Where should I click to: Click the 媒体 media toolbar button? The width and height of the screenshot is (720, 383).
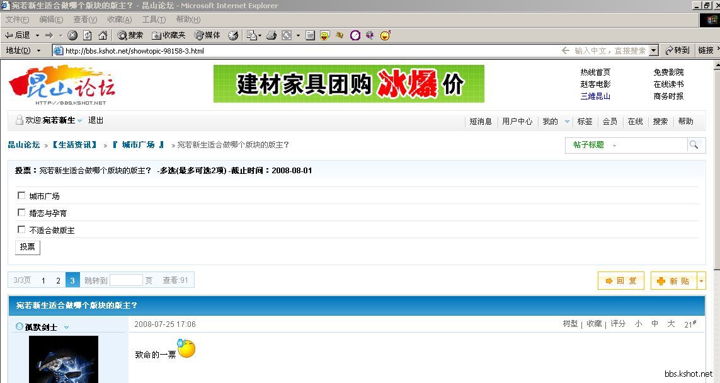coord(207,35)
